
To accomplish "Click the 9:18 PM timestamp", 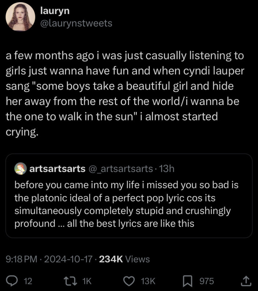I will [x=22, y=259].
